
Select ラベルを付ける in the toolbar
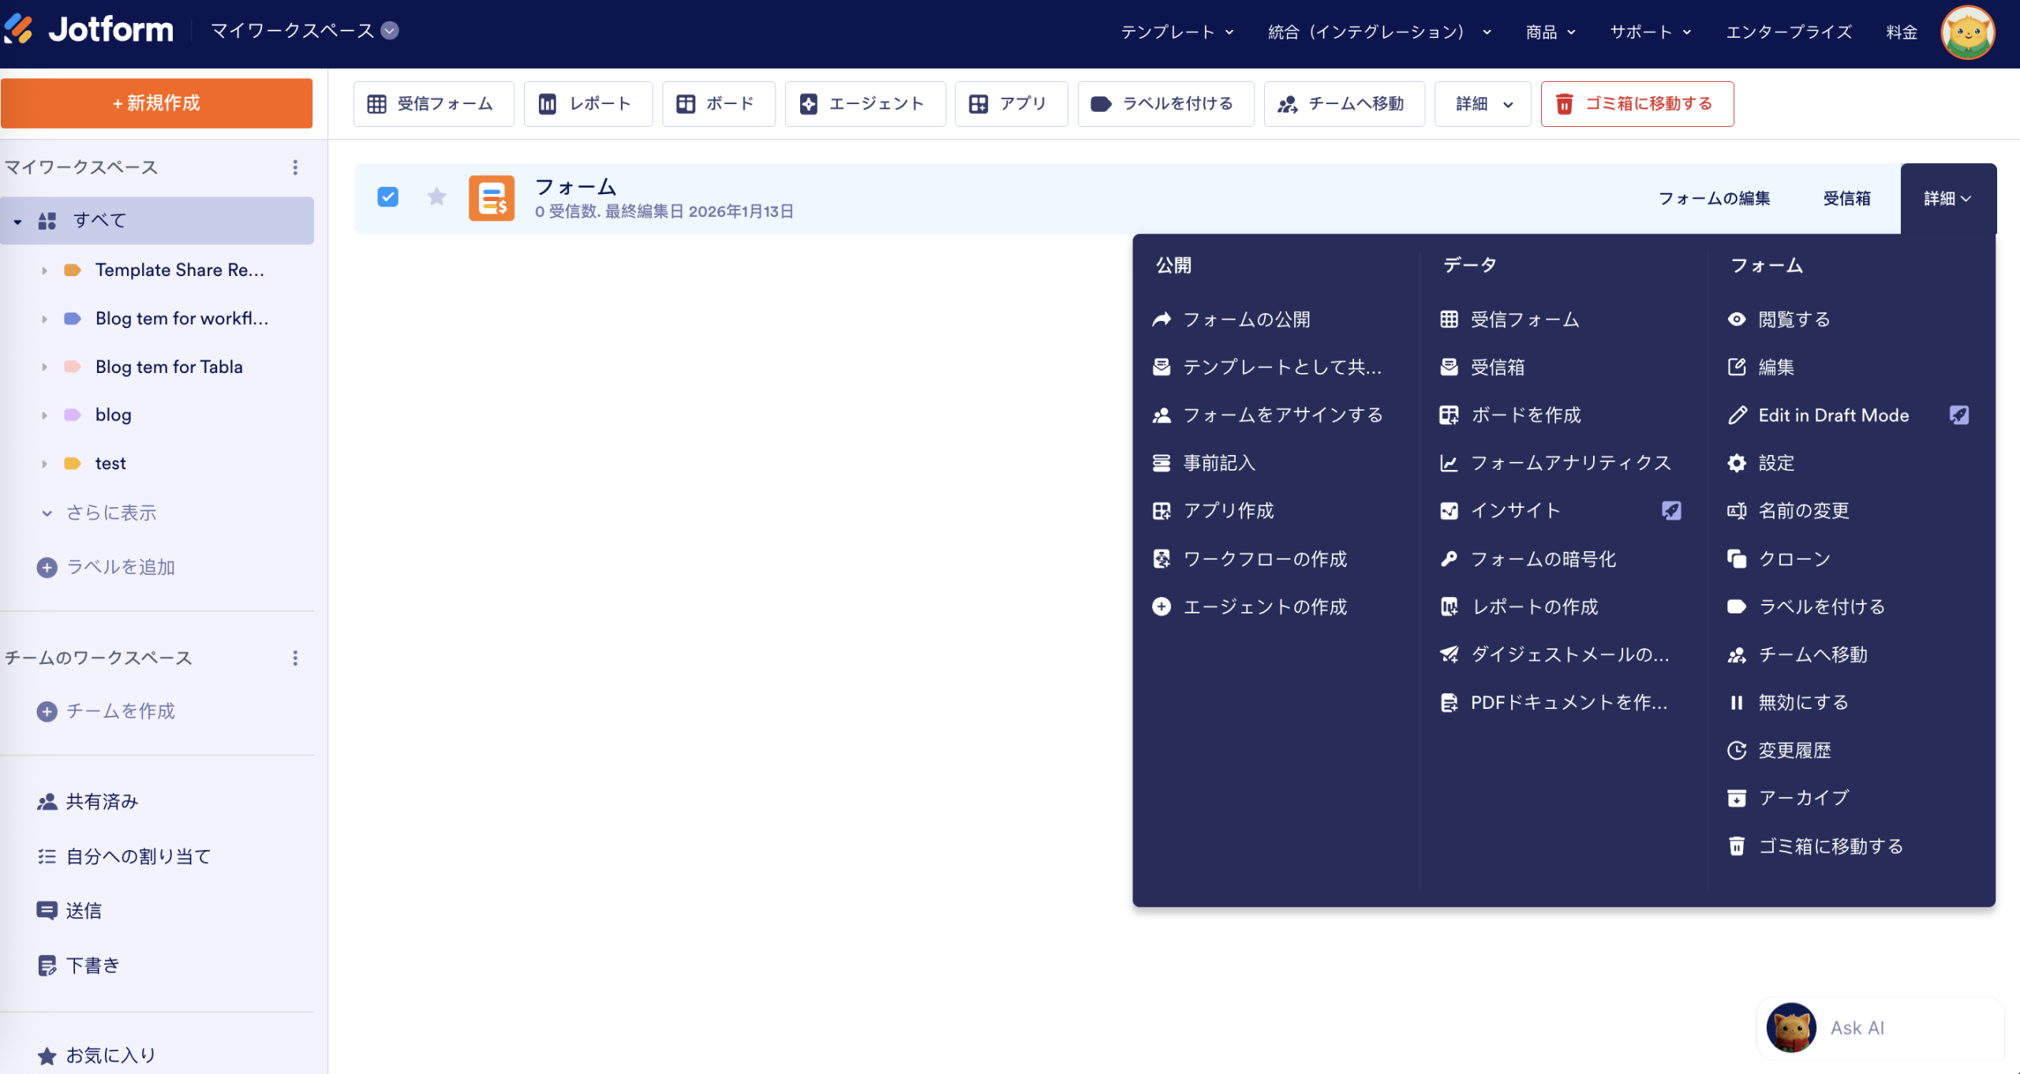tap(1165, 103)
